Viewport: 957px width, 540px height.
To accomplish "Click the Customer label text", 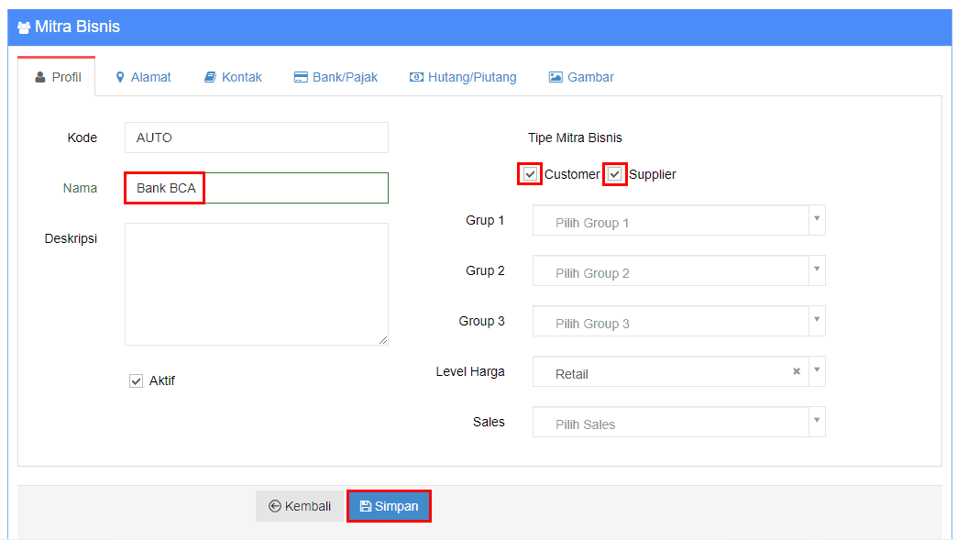I will tap(572, 174).
